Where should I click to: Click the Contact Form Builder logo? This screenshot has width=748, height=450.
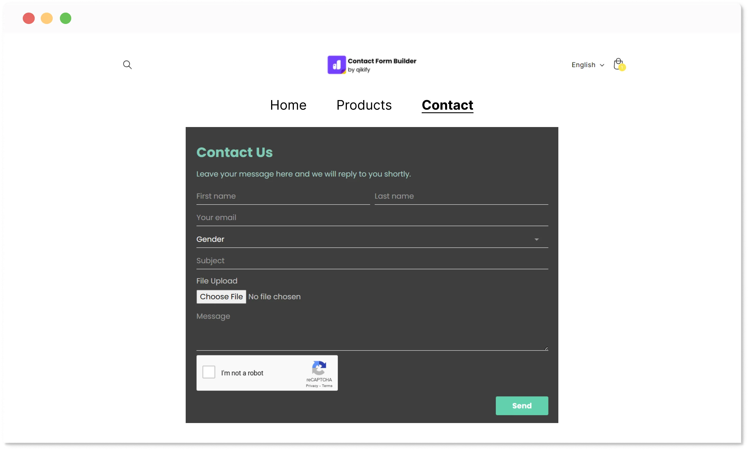click(372, 65)
